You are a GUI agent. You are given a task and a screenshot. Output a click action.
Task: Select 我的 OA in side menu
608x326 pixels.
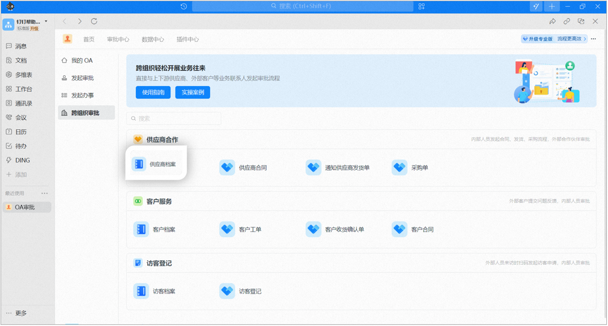click(x=87, y=61)
